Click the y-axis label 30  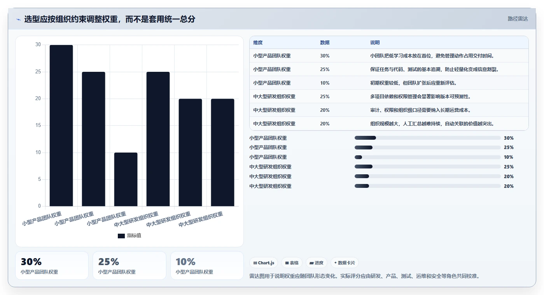pyautogui.click(x=38, y=45)
